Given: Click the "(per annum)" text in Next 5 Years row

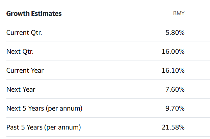Looking at the screenshot, I should (64, 109).
